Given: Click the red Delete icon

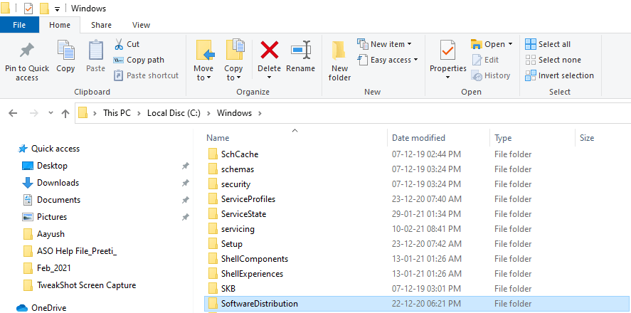Looking at the screenshot, I should tap(269, 51).
